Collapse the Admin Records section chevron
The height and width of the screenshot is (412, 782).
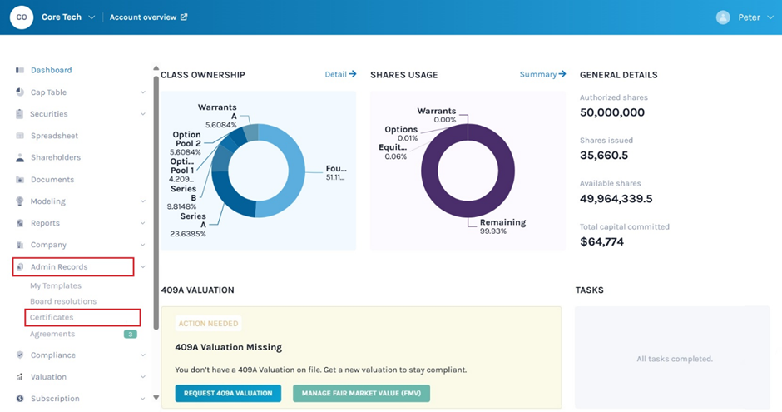pos(143,267)
